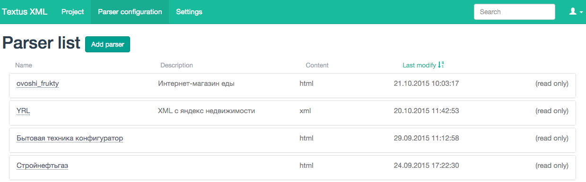Viewport: 586px width, 182px height.
Task: Select row dated 20.10.2015 11:42:53
Action: 293,113
